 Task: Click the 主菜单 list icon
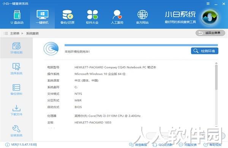[6, 33]
